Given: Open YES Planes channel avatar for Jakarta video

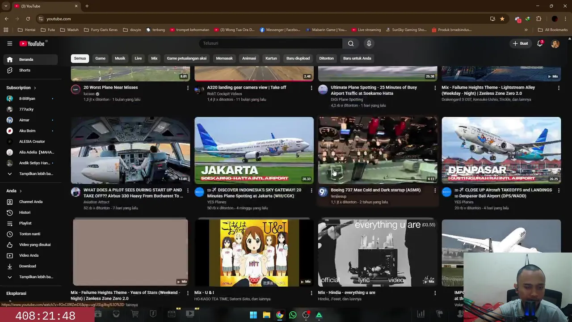Looking at the screenshot, I should tap(199, 192).
